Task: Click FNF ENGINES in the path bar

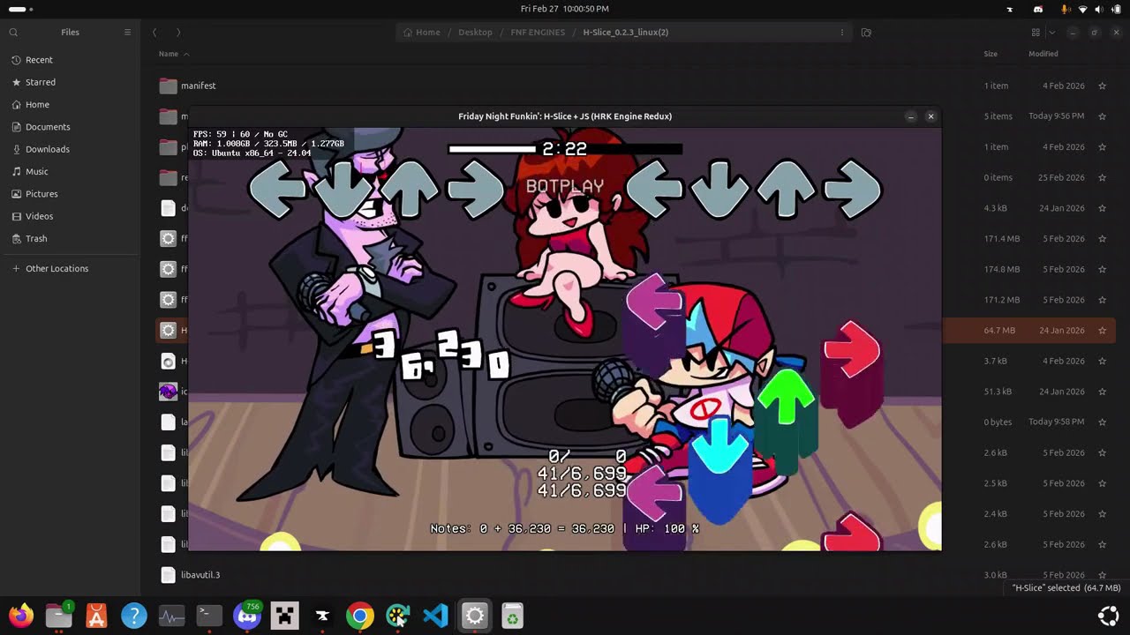Action: pos(539,32)
